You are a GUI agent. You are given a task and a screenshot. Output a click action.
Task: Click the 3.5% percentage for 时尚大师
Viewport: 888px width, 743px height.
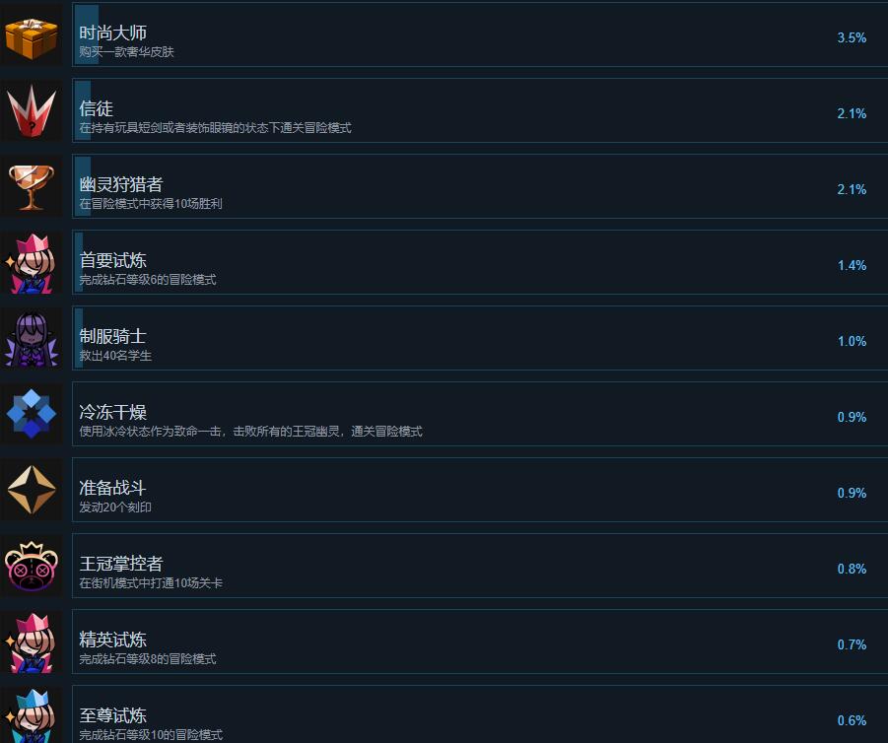[852, 38]
